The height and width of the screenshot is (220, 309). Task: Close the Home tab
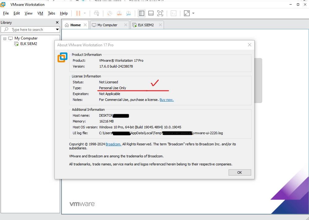pyautogui.click(x=85, y=25)
